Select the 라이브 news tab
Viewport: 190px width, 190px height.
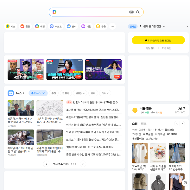[105, 93]
